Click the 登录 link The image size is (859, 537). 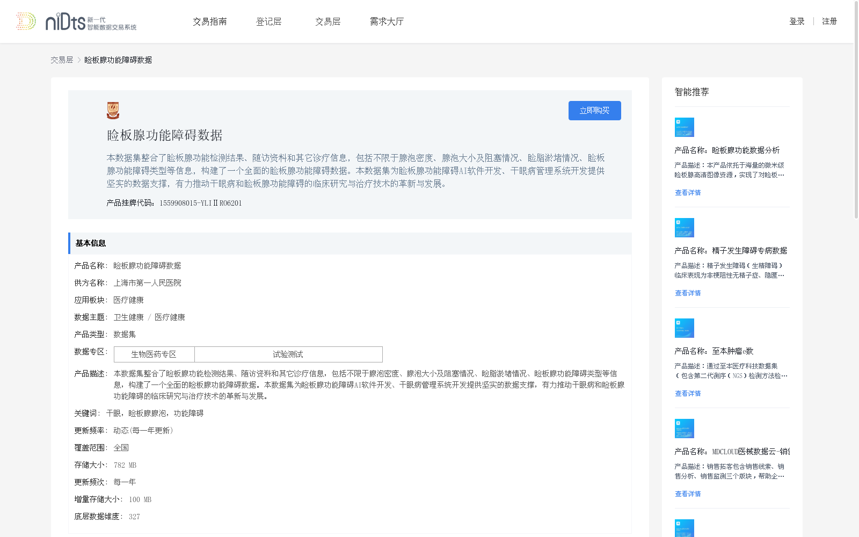pos(797,21)
